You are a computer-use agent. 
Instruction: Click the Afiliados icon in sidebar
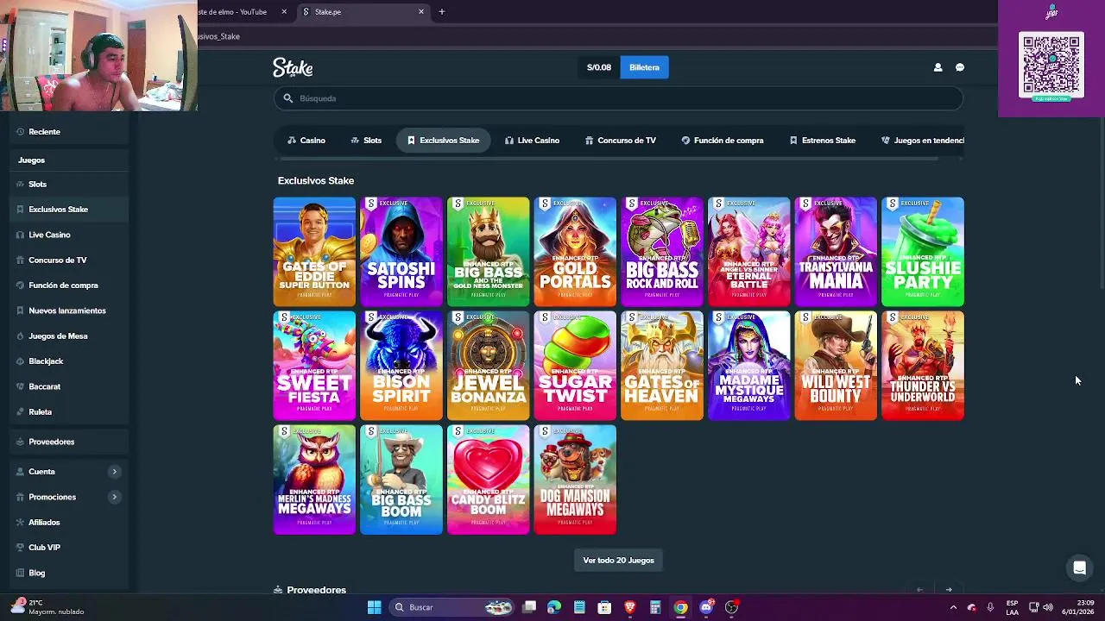click(x=19, y=523)
